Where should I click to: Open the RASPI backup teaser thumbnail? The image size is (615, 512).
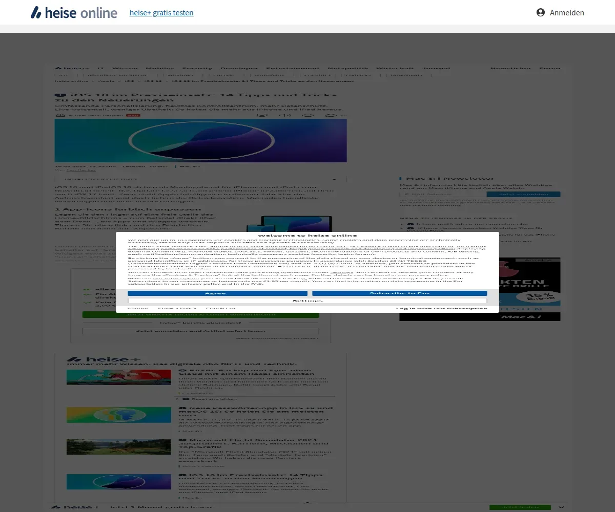[119, 377]
